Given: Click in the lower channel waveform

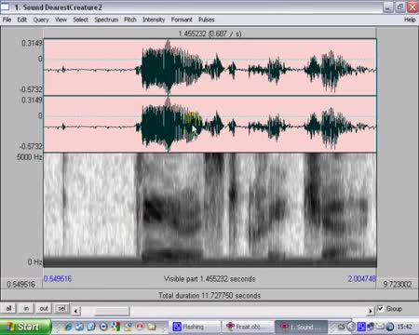Looking at the screenshot, I should pos(209,124).
